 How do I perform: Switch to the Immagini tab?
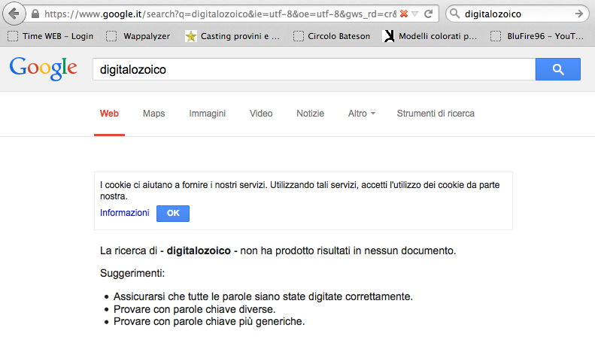pyautogui.click(x=207, y=114)
